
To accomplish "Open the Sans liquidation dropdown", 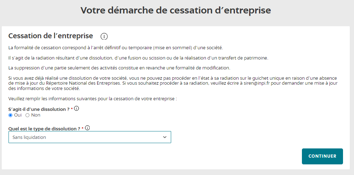I will (85, 137).
